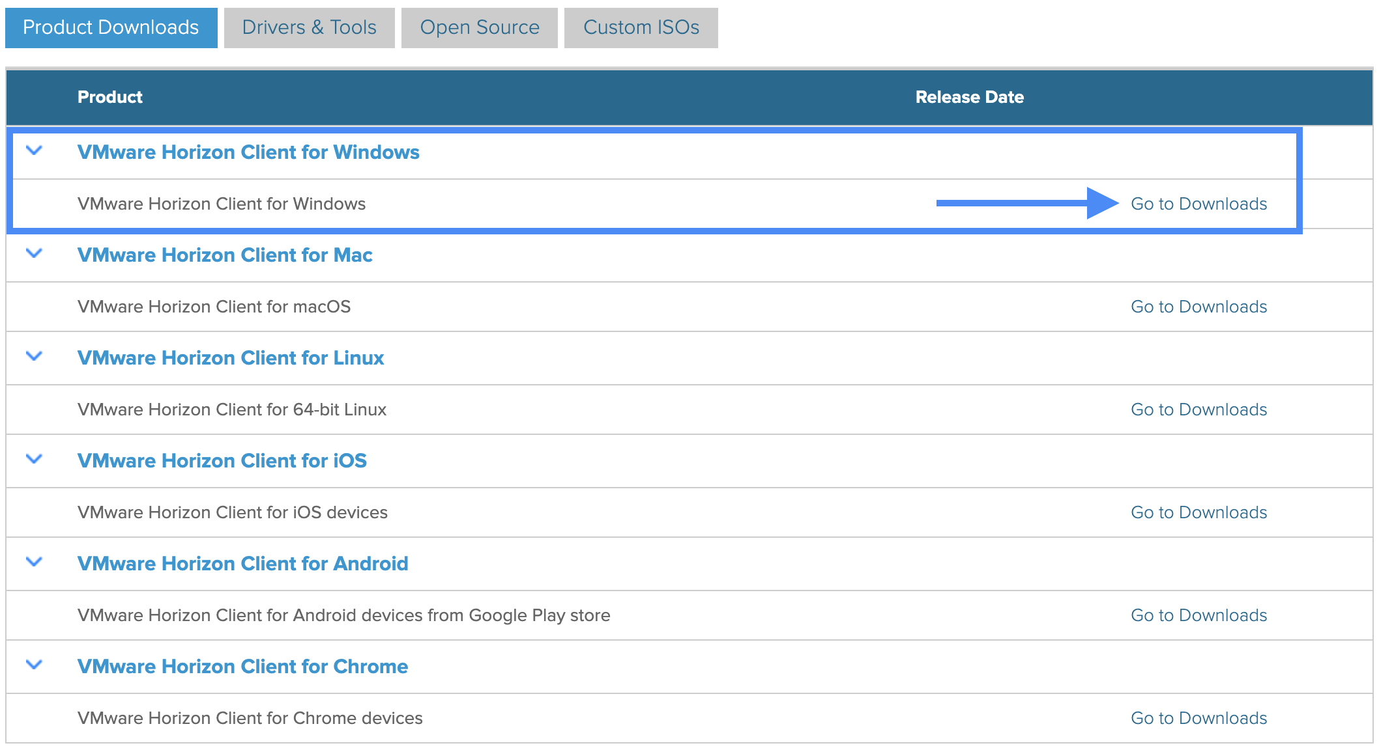Go to Downloads for Chrome devices client
This screenshot has height=750, width=1379.
click(x=1198, y=717)
